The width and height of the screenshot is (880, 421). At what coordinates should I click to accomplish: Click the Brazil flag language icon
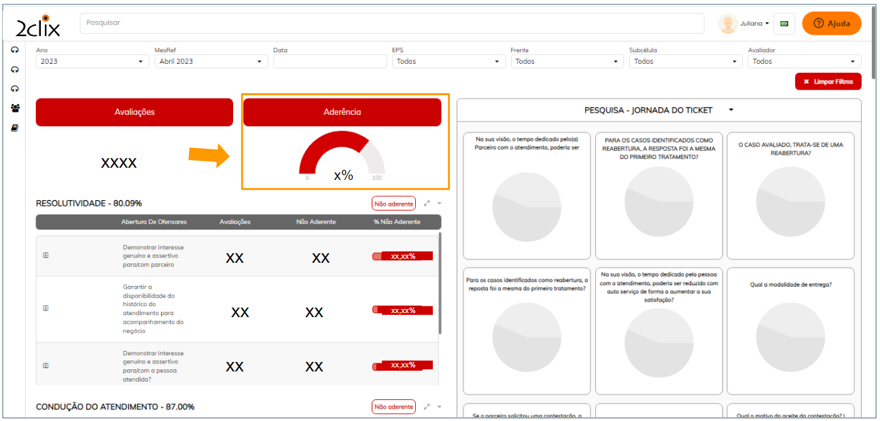[x=784, y=24]
